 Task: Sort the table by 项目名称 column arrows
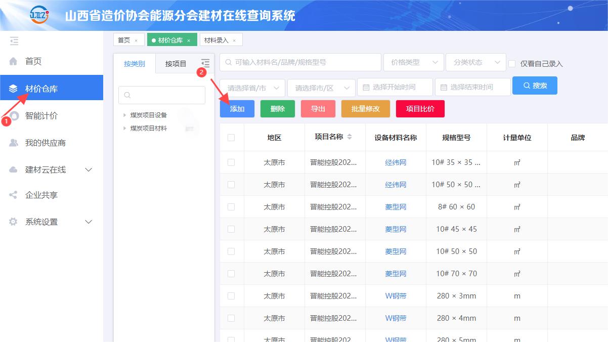click(349, 137)
